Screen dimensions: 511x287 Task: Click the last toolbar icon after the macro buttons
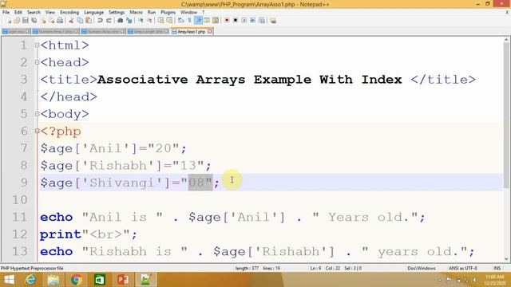273,21
